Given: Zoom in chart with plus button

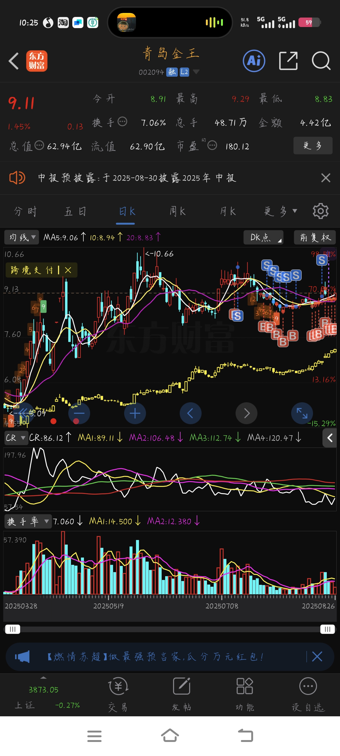Looking at the screenshot, I should tap(135, 413).
